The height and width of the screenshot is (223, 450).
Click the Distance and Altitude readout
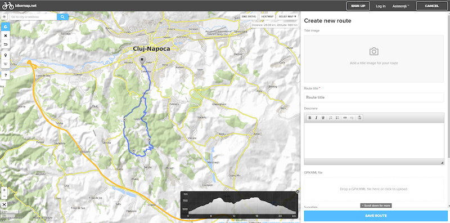click(274, 25)
